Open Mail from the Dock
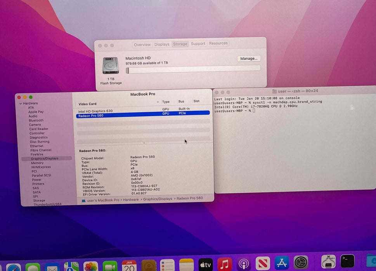Viewport: 376px width, 271px height. coord(52,268)
